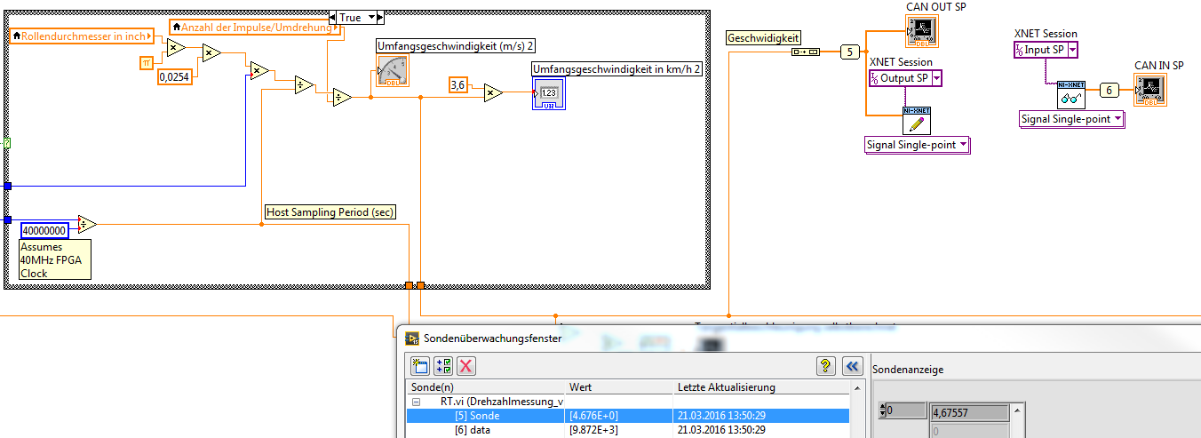This screenshot has width=1201, height=438.
Task: Select the multiply node fed by 0,0254
Action: (x=211, y=54)
